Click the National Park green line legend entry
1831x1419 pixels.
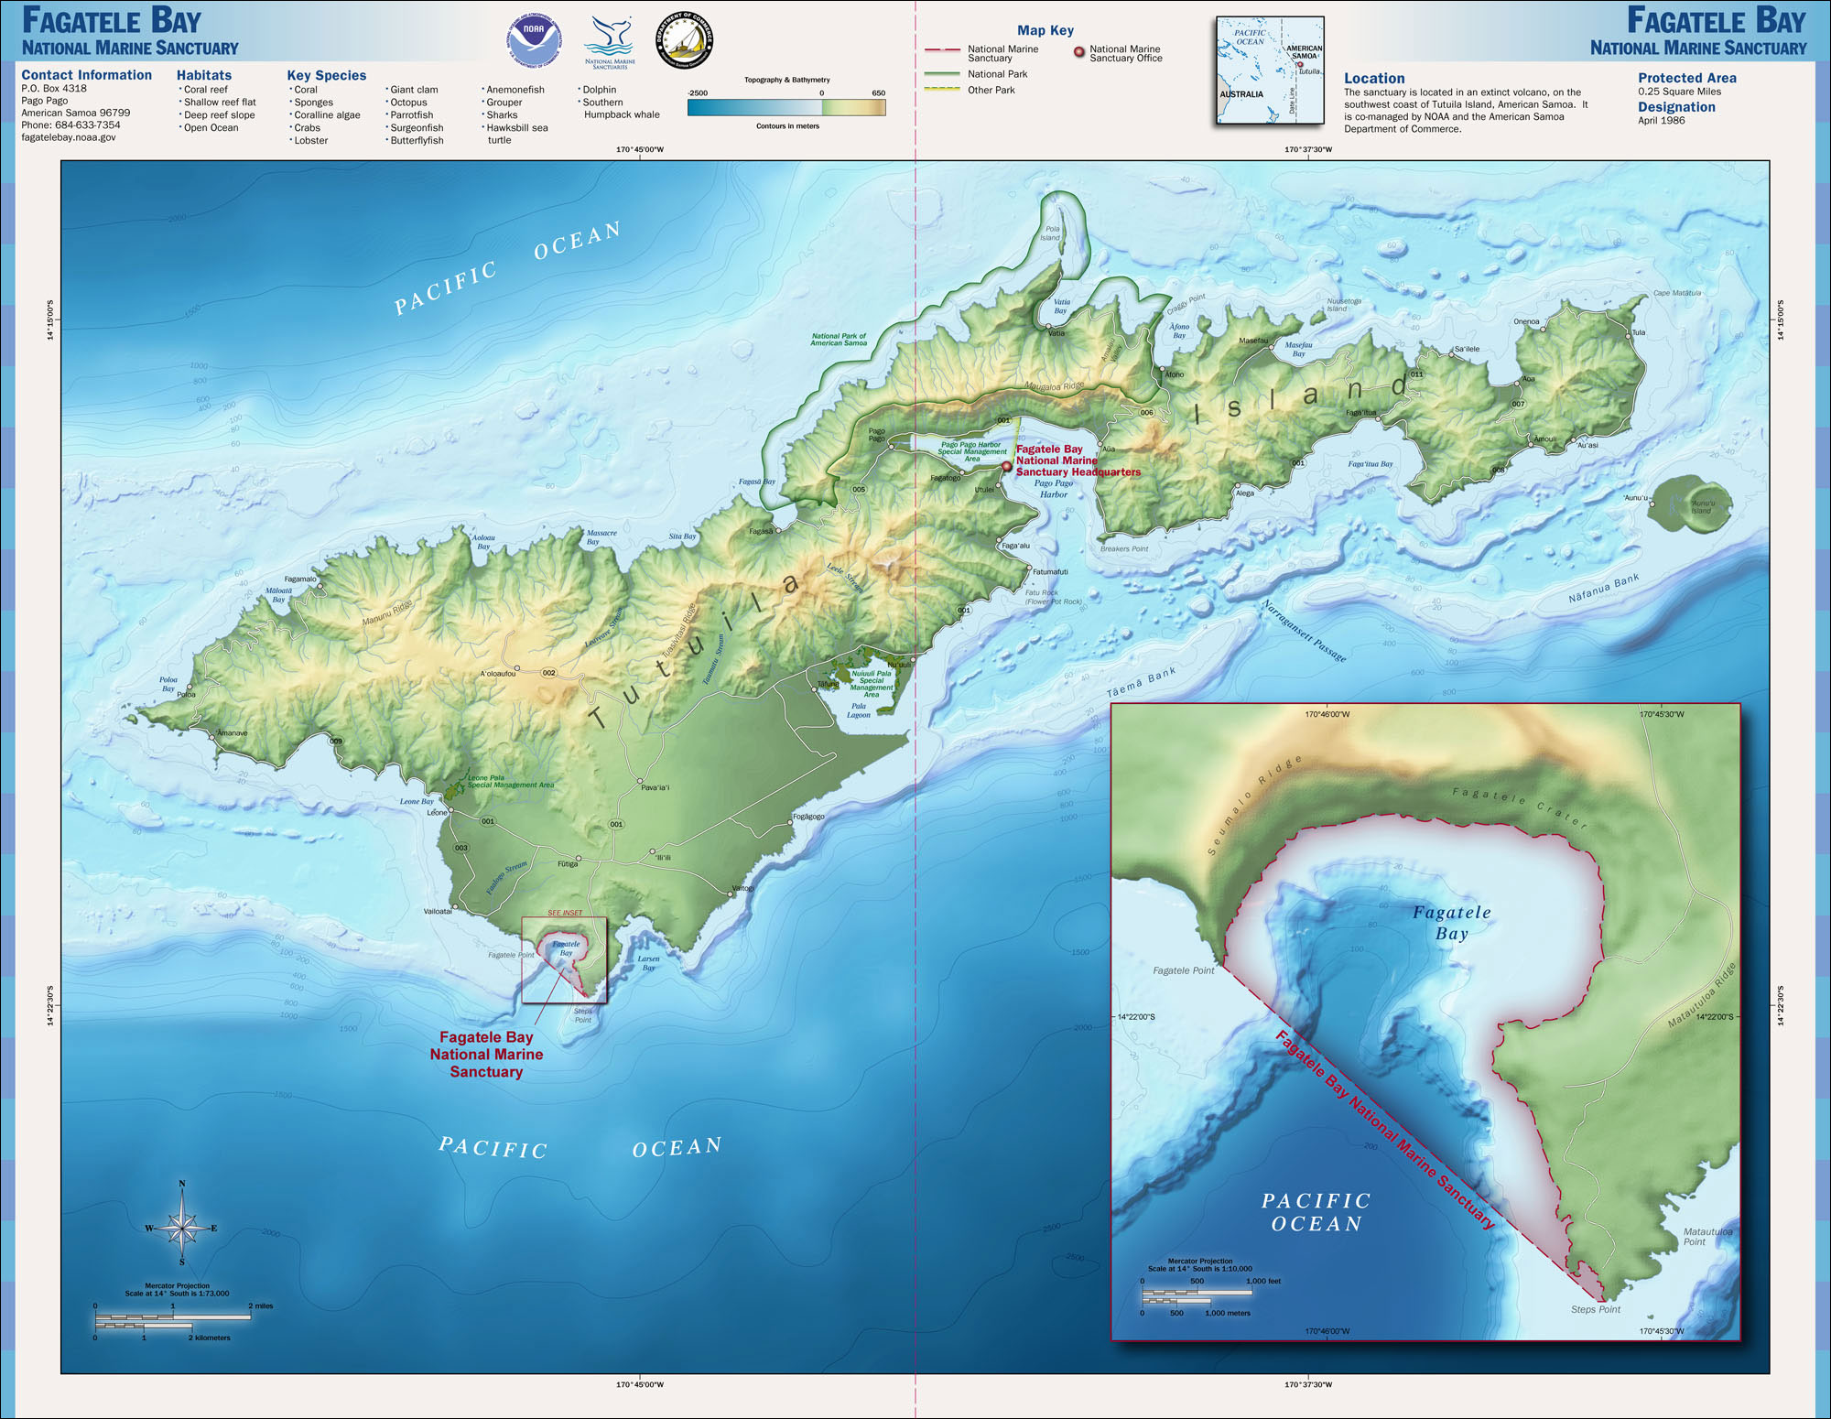click(942, 74)
